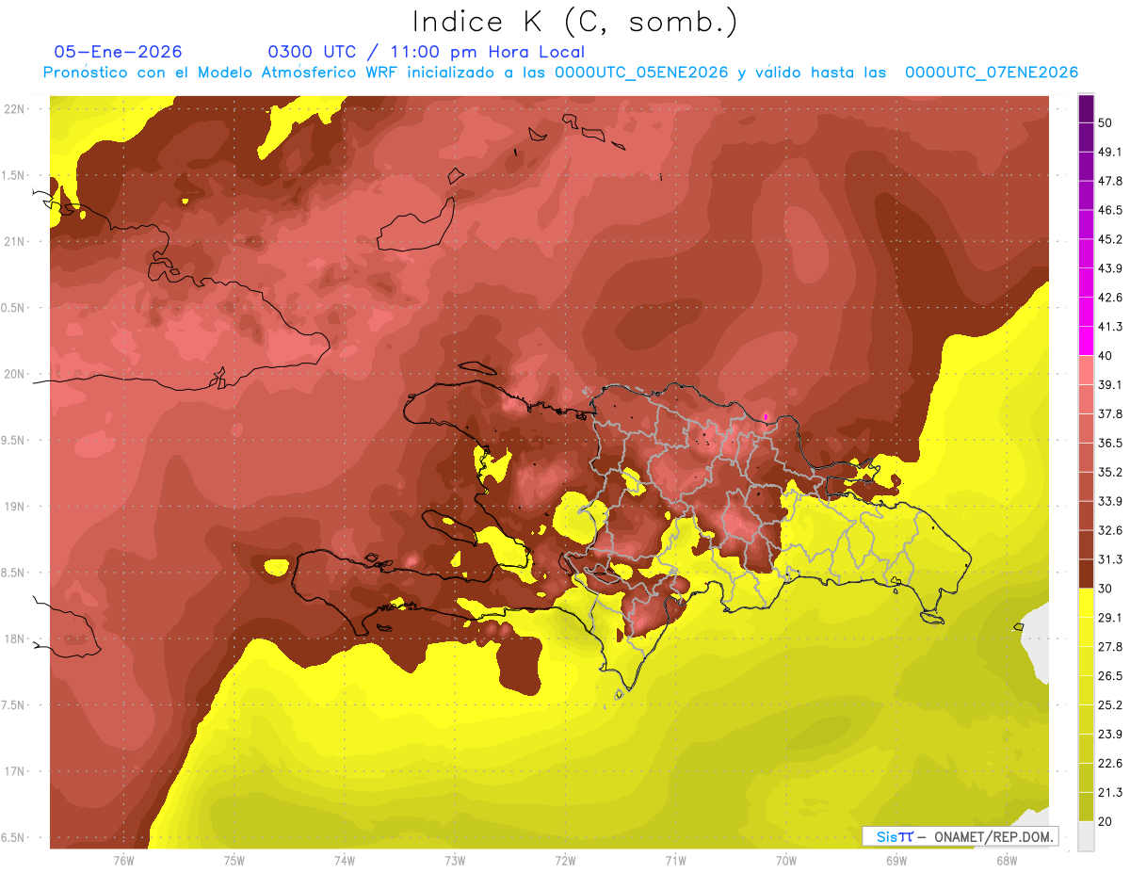Screen dimensions: 1130x873
Task: Click the longitude label "74W"
Action: (344, 861)
